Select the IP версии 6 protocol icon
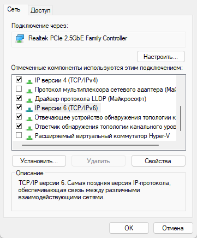The height and width of the screenshot is (238, 197). click(29, 109)
